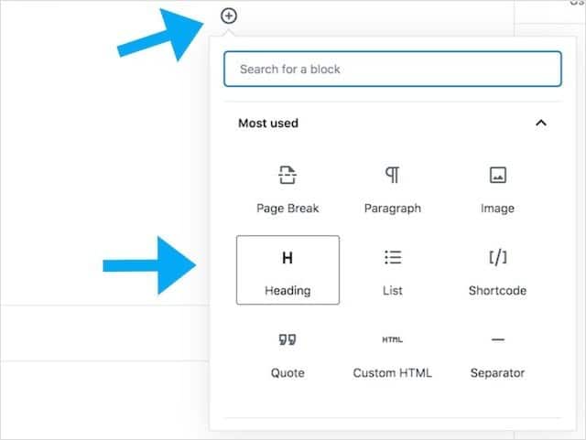Collapse the Most used section chevron
This screenshot has height=440, width=586.
pyautogui.click(x=541, y=123)
